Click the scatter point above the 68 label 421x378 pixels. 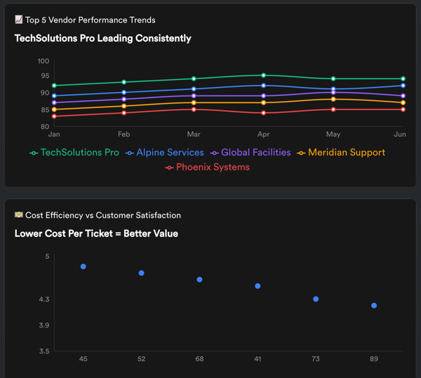pyautogui.click(x=199, y=279)
